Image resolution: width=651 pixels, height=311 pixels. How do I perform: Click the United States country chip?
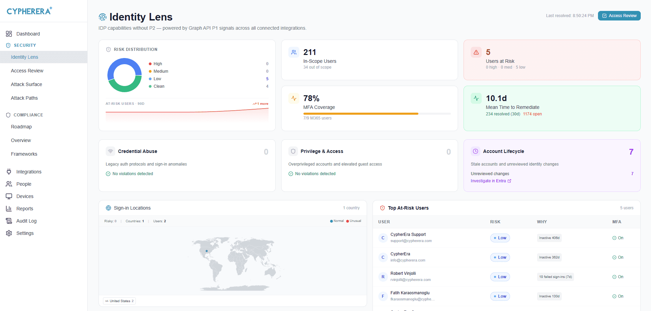[119, 301]
